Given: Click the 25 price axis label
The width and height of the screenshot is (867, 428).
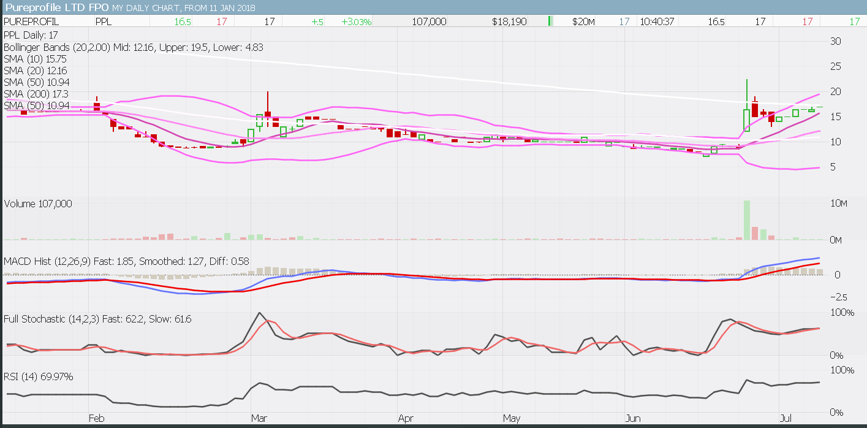Looking at the screenshot, I should click(835, 66).
